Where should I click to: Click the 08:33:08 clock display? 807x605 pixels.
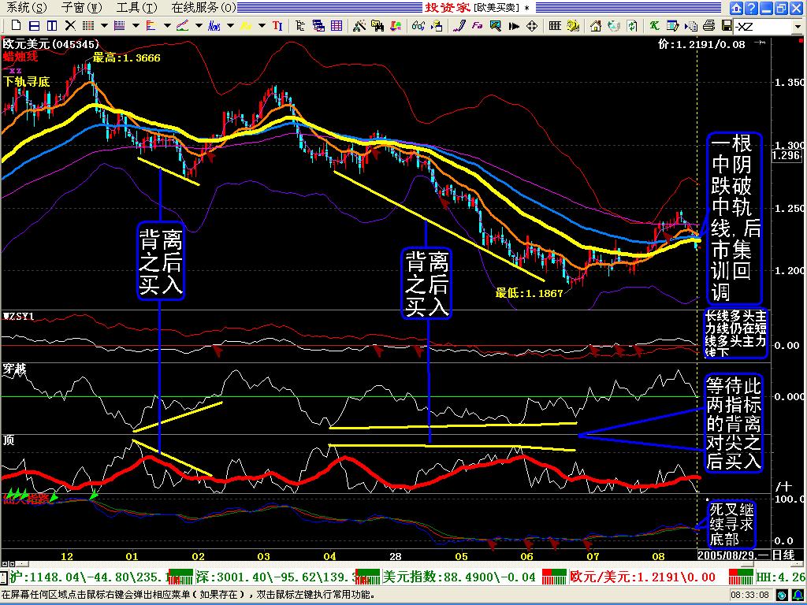(750, 596)
